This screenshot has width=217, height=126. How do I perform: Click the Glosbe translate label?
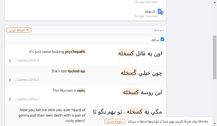[146, 2]
